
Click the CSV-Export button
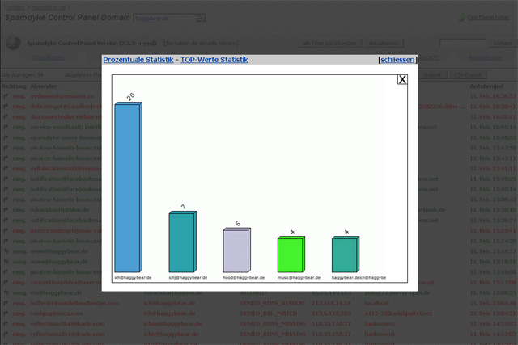468,75
